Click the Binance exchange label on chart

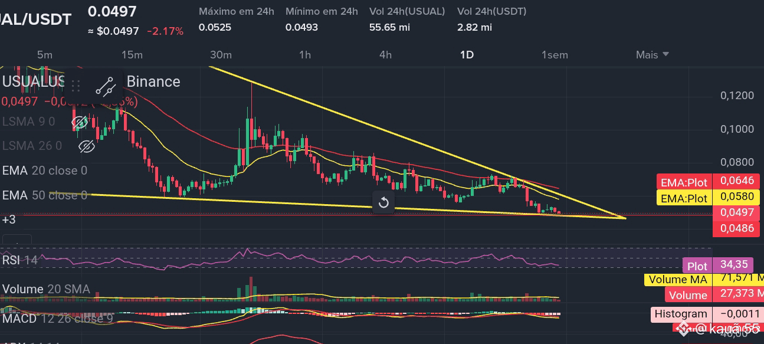click(x=153, y=81)
